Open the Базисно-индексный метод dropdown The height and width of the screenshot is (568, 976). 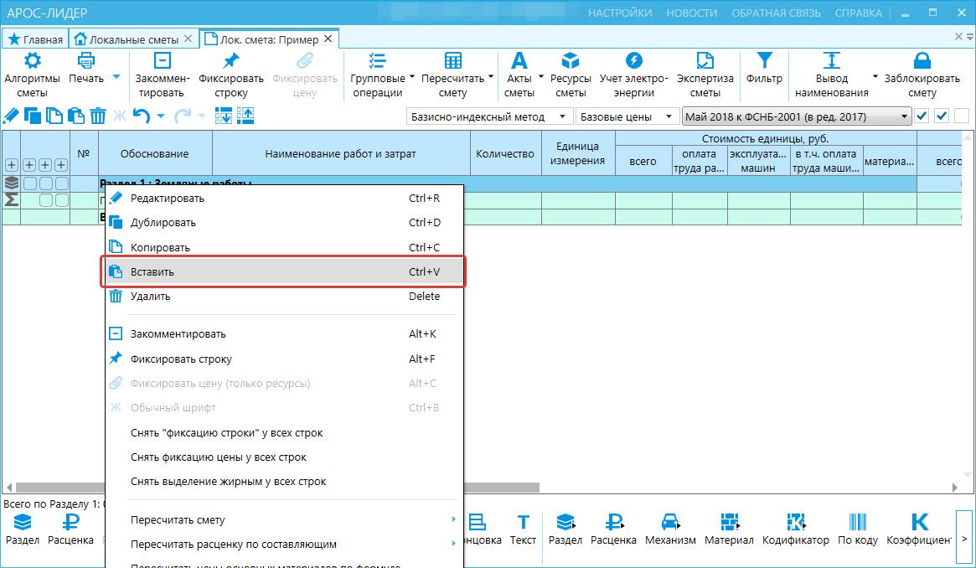tap(489, 117)
